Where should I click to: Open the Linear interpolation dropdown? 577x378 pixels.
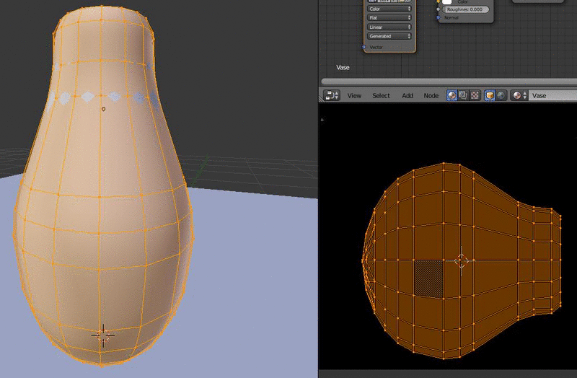click(x=389, y=27)
